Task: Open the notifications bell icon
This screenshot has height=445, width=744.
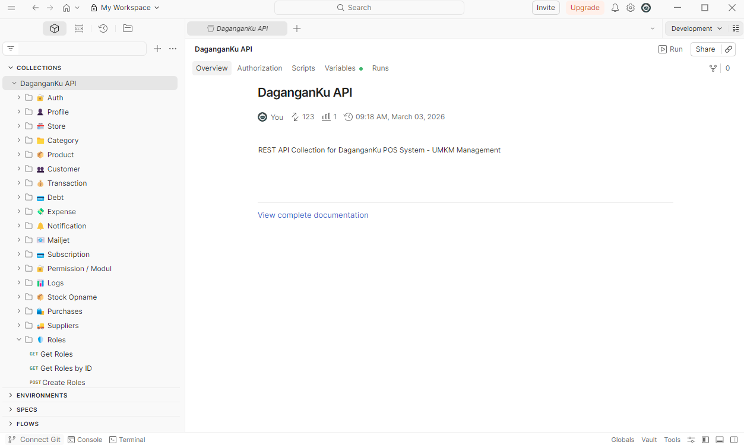Action: coord(615,8)
